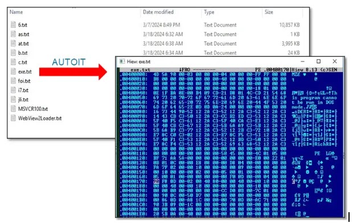The width and height of the screenshot is (353, 223).
Task: Click the Hiew: exe.txt window title
Action: pos(138,61)
